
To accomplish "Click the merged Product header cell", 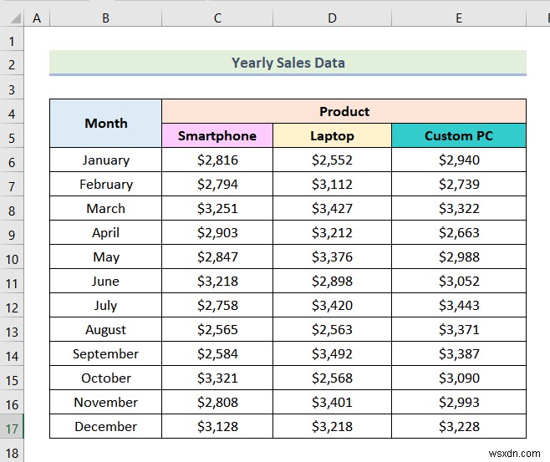I will (x=344, y=111).
